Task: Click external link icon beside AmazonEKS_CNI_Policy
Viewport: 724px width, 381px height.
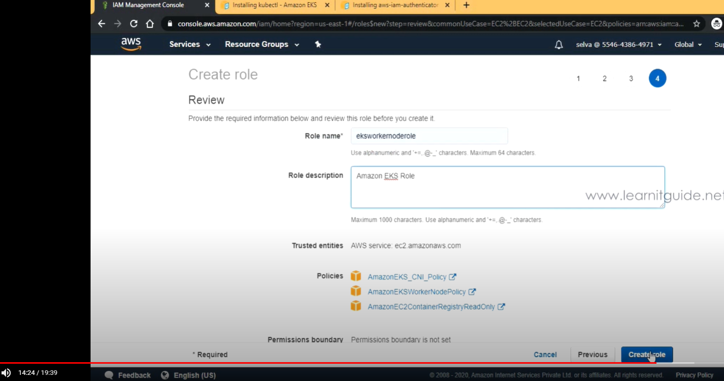Action: (x=453, y=277)
